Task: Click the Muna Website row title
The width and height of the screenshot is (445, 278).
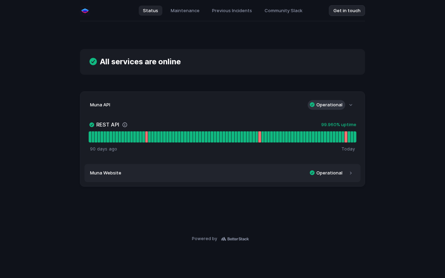Action: tap(106, 173)
